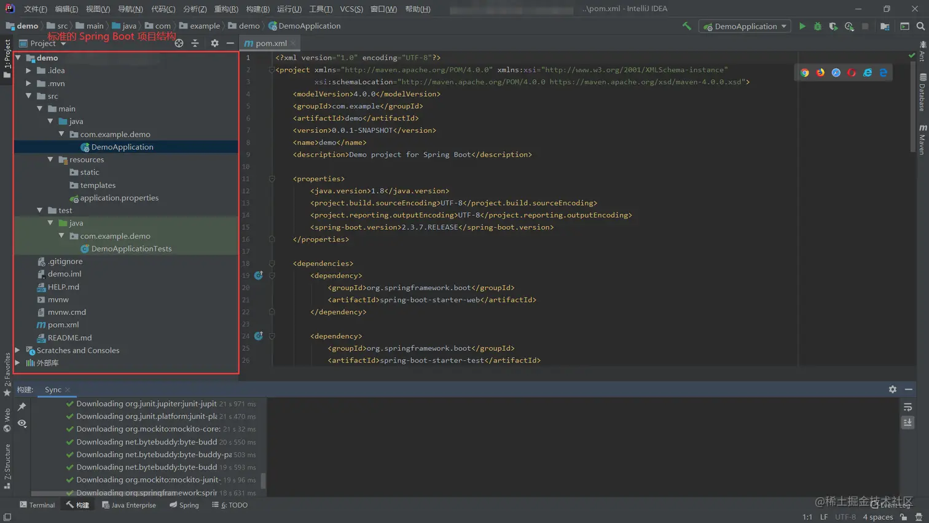The image size is (929, 523).
Task: Expand the .idea folder
Action: click(x=28, y=71)
